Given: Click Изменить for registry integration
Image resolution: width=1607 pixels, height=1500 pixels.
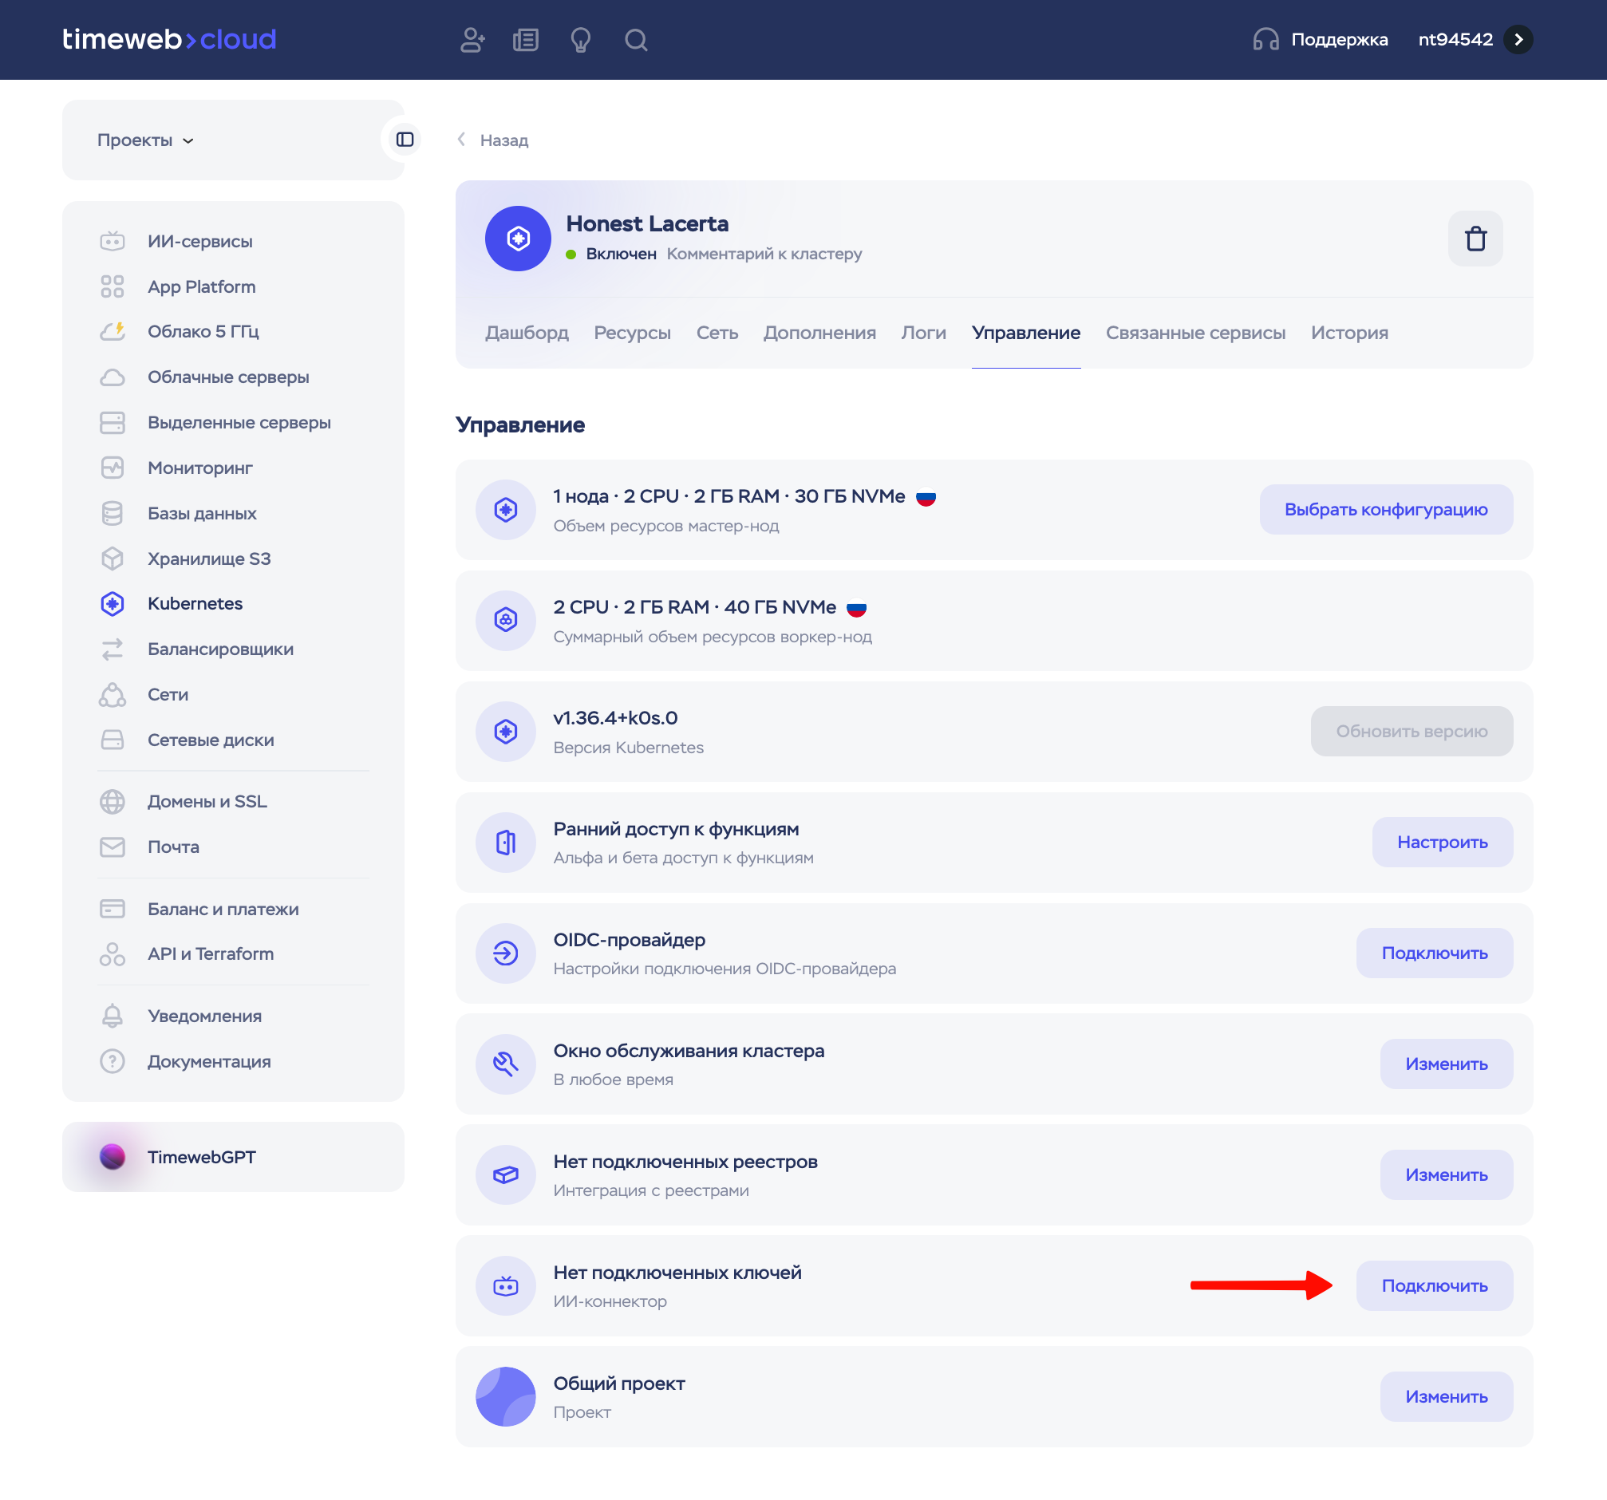Looking at the screenshot, I should (1446, 1174).
